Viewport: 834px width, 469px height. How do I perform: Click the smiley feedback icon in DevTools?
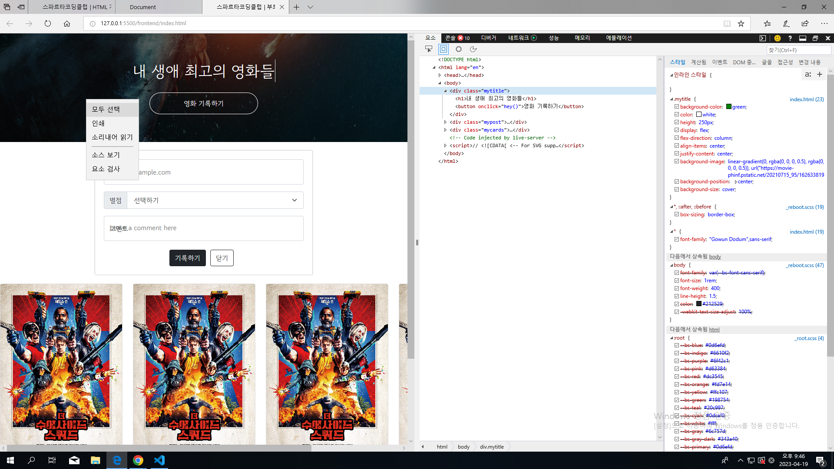coord(778,38)
